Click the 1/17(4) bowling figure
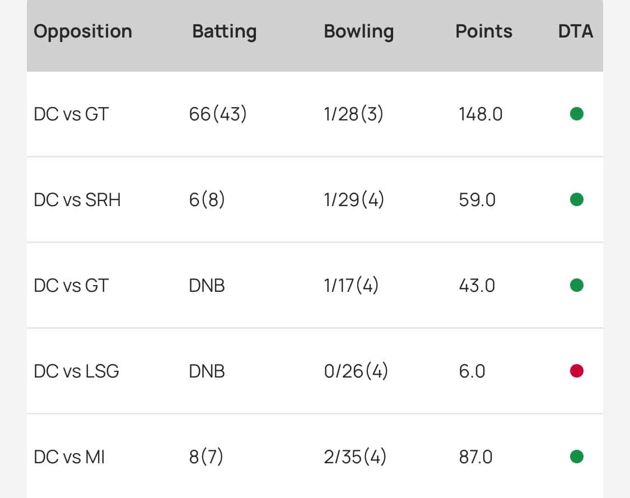 tap(351, 286)
